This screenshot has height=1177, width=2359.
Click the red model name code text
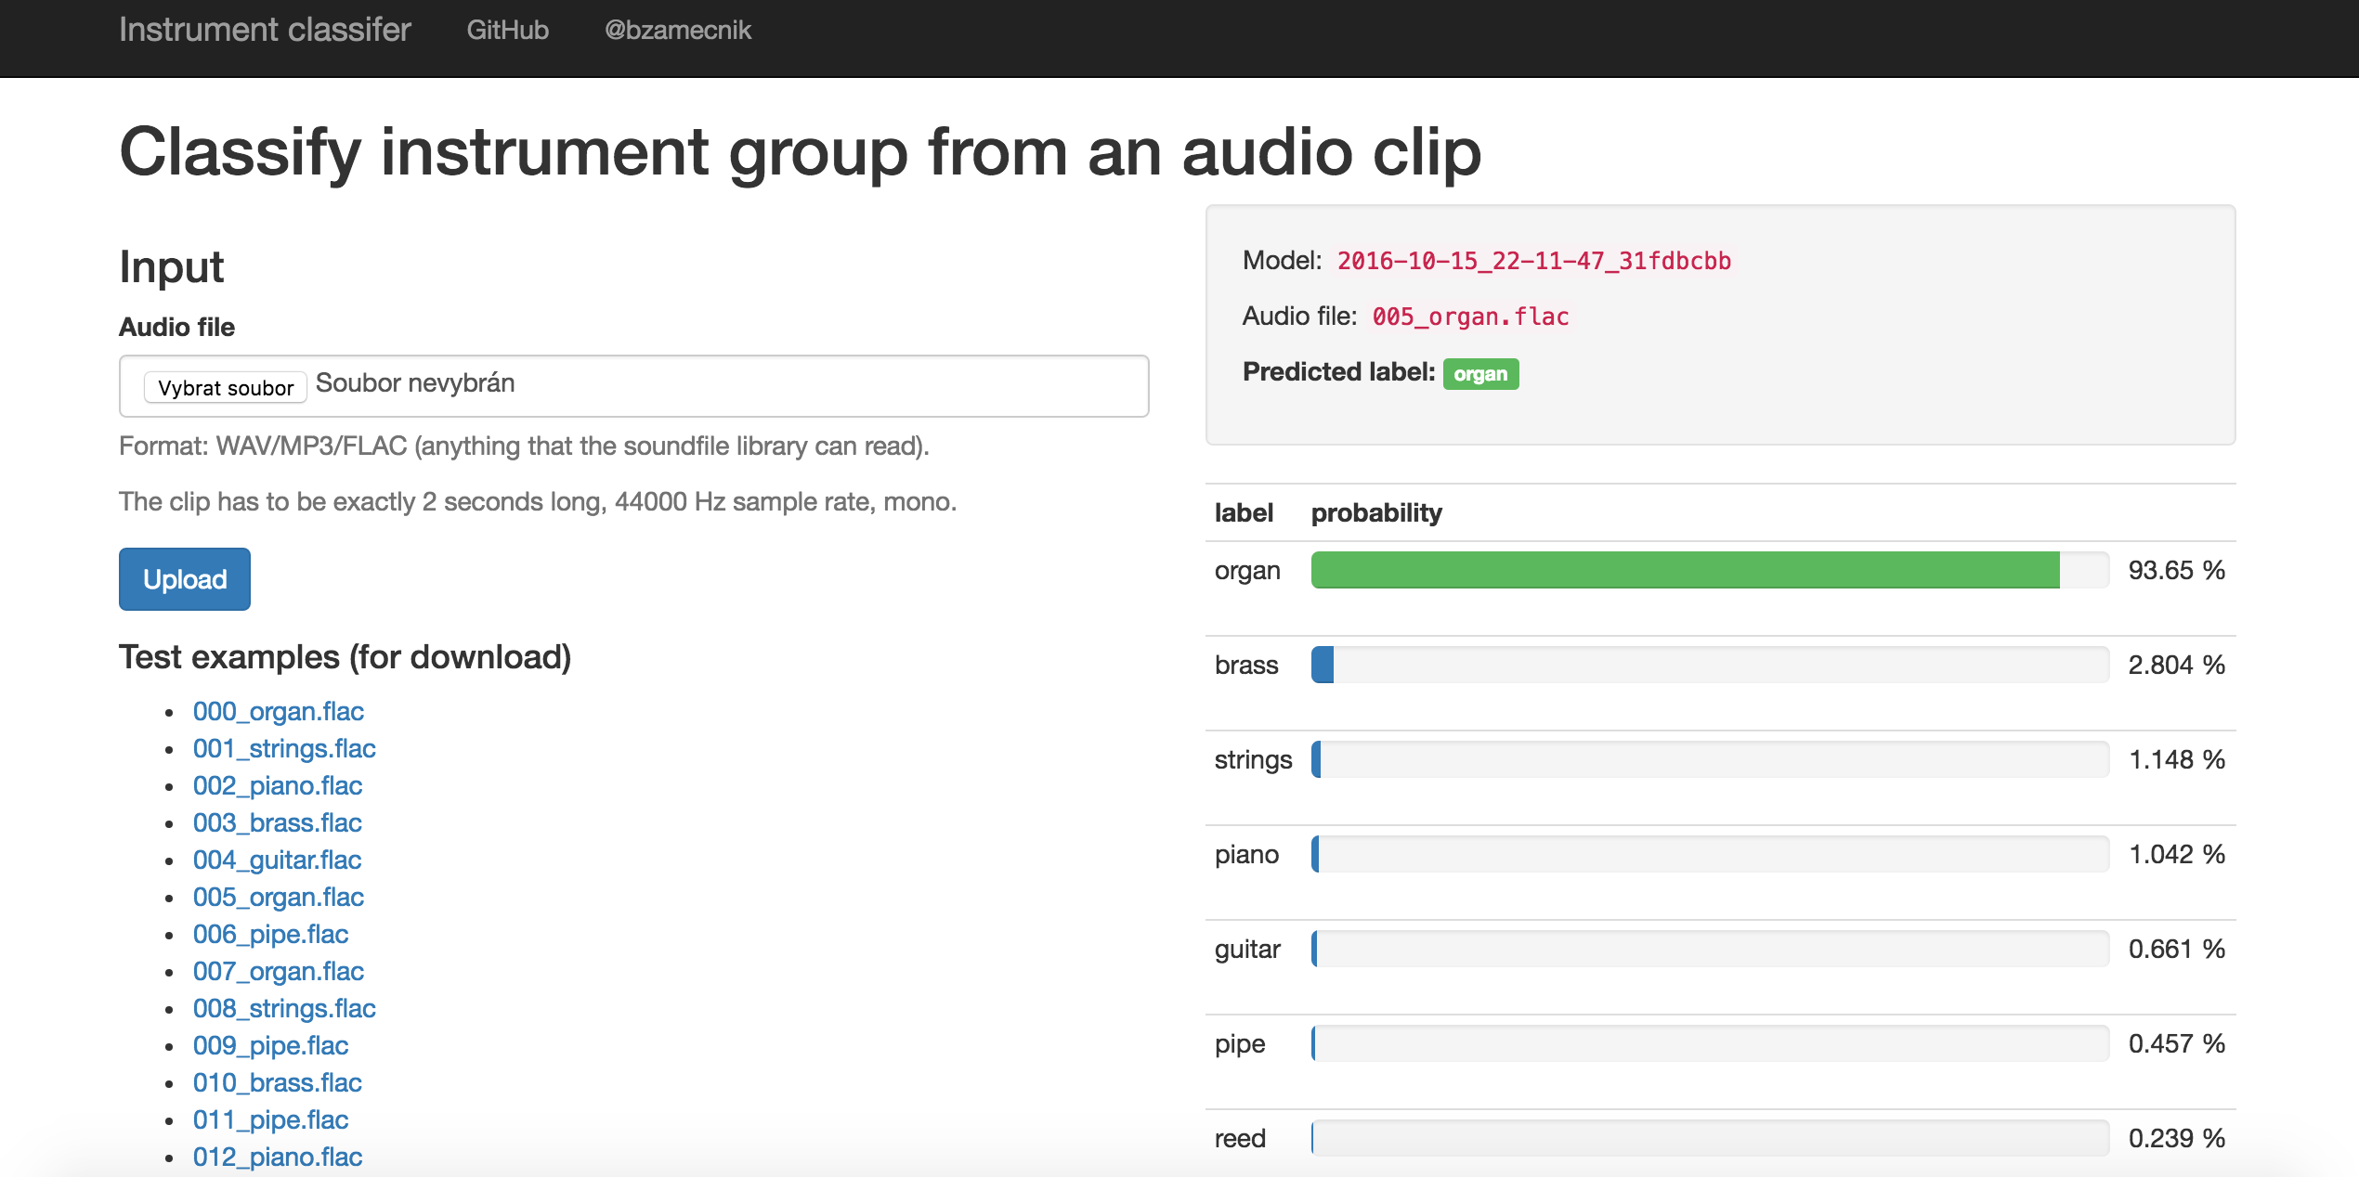tap(1533, 261)
